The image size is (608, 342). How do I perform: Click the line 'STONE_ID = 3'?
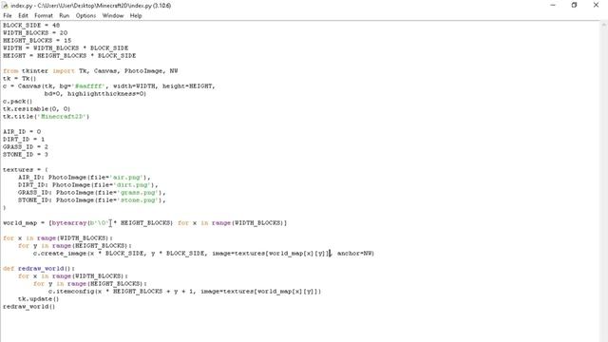26,154
